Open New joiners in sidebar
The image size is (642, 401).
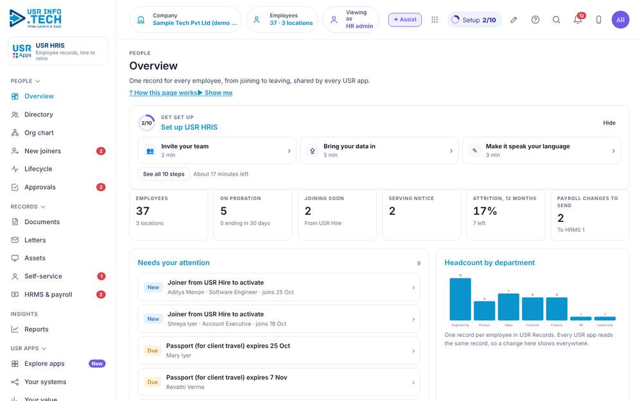58,151
